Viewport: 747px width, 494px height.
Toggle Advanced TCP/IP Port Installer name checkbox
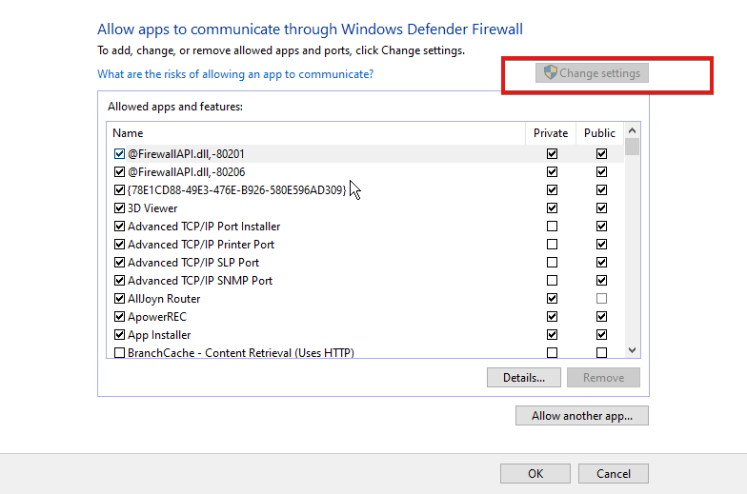[119, 227]
